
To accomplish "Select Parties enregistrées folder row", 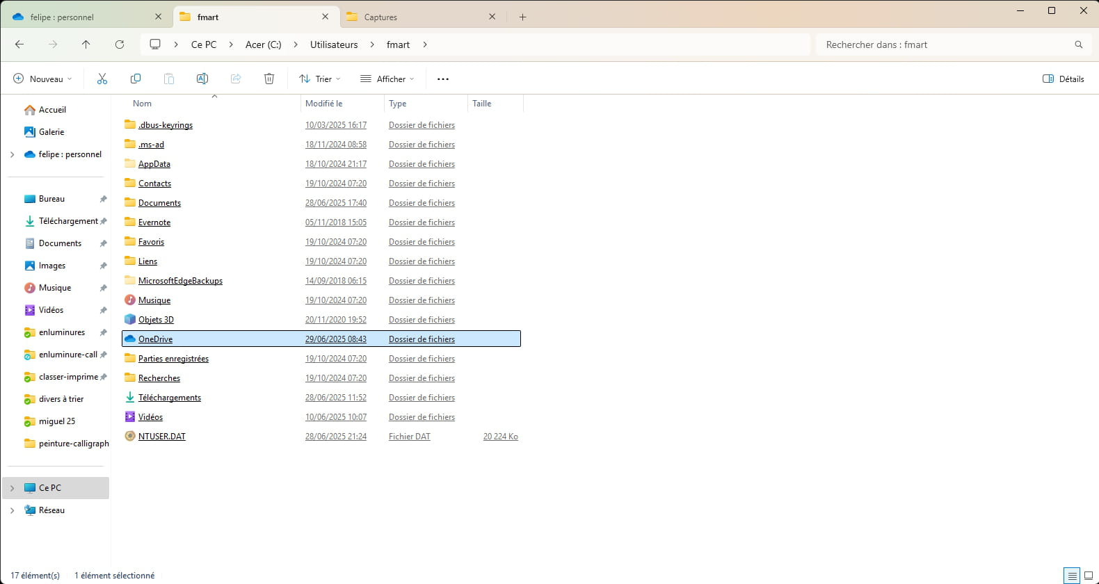I will 321,358.
